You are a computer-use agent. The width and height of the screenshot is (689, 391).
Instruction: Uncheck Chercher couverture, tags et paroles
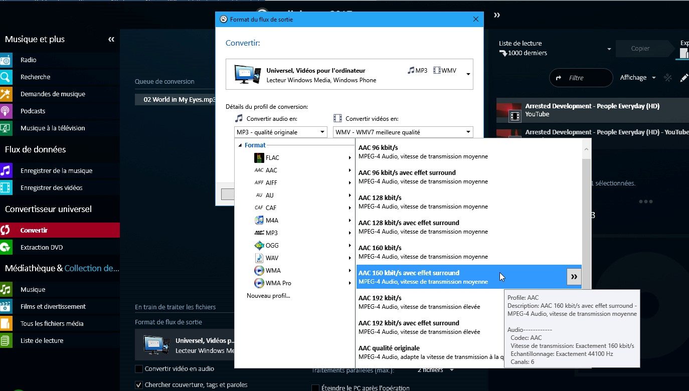[x=139, y=385]
